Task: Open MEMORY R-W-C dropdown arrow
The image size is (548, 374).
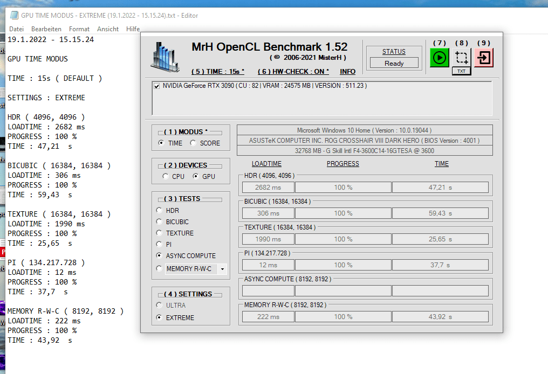Action: (x=222, y=269)
